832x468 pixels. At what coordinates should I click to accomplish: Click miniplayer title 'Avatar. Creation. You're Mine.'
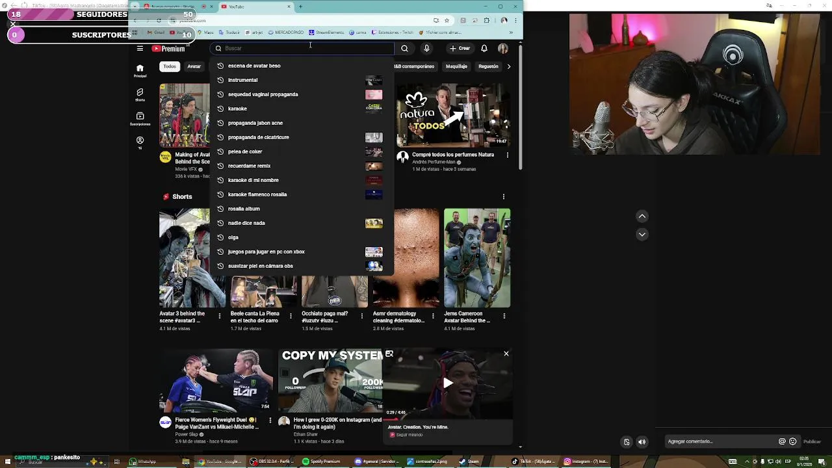pos(418,427)
